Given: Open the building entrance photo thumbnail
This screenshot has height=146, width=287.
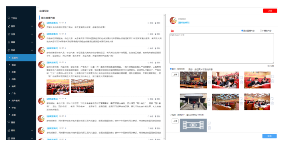Looking at the screenshot, I should [x=193, y=102].
